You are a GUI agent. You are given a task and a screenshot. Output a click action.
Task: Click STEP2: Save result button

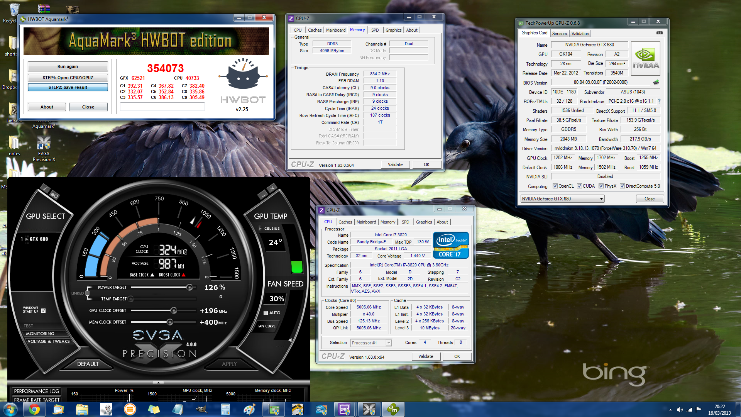coord(68,87)
